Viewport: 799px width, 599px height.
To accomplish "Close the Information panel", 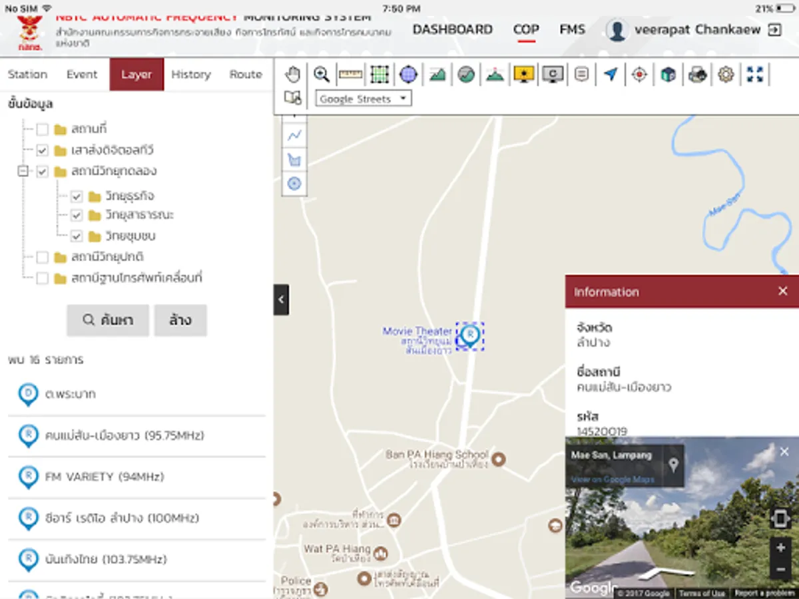I will pyautogui.click(x=783, y=291).
